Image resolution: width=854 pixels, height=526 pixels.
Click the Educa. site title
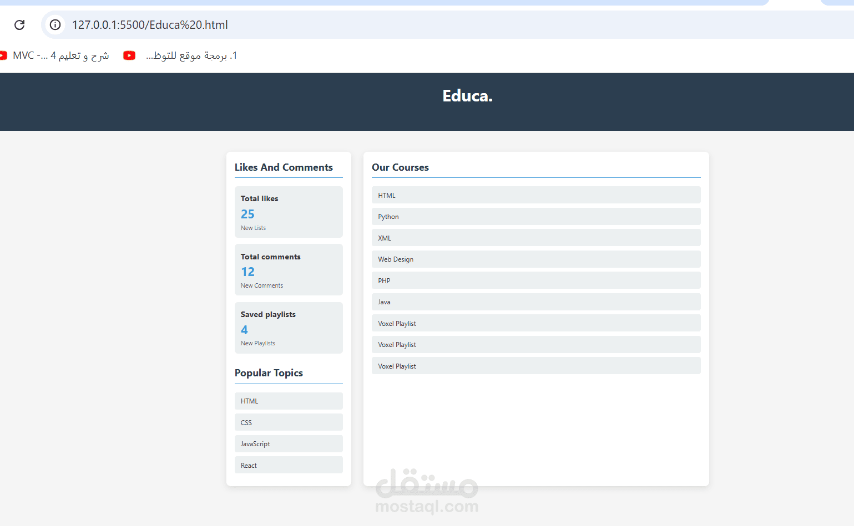tap(467, 96)
